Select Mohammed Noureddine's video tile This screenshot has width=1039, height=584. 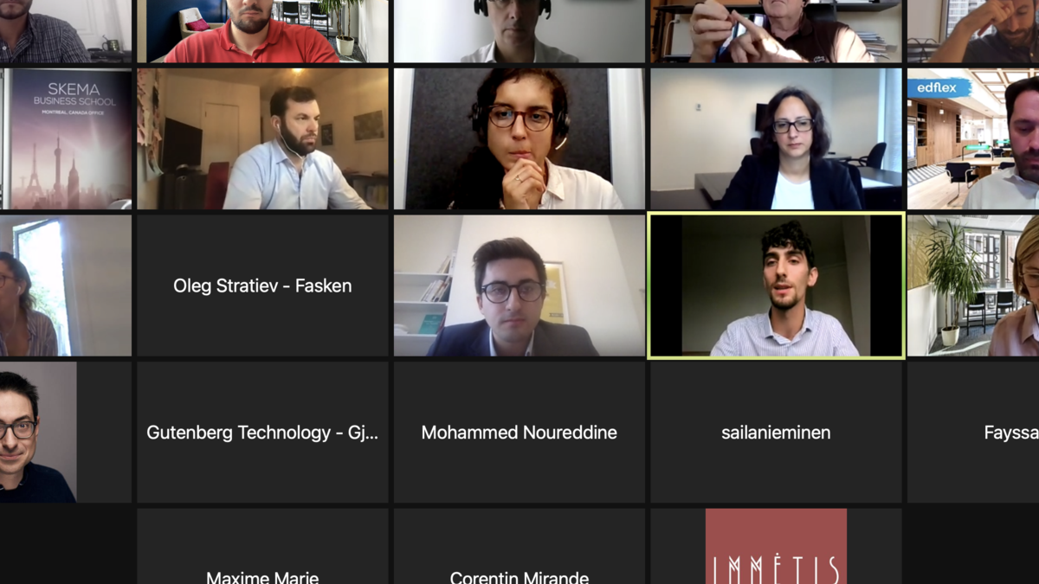tap(519, 433)
